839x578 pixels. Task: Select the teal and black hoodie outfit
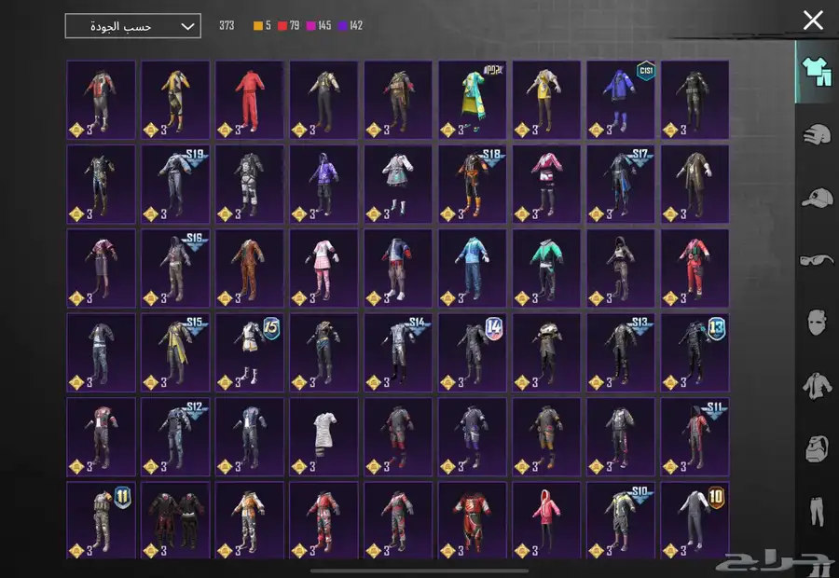(546, 268)
